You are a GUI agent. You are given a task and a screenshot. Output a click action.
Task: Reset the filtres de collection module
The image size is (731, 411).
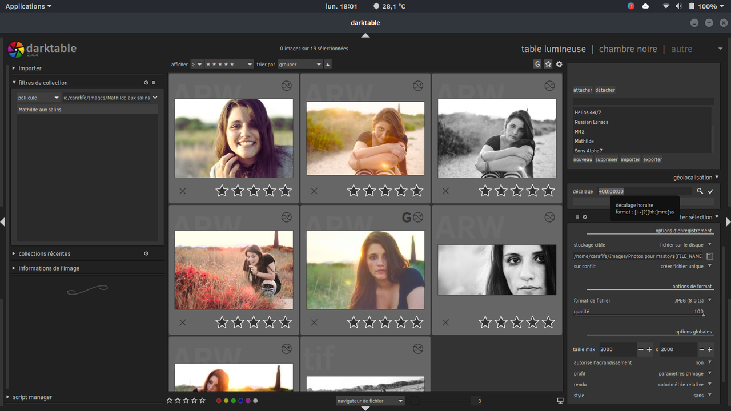click(x=146, y=83)
